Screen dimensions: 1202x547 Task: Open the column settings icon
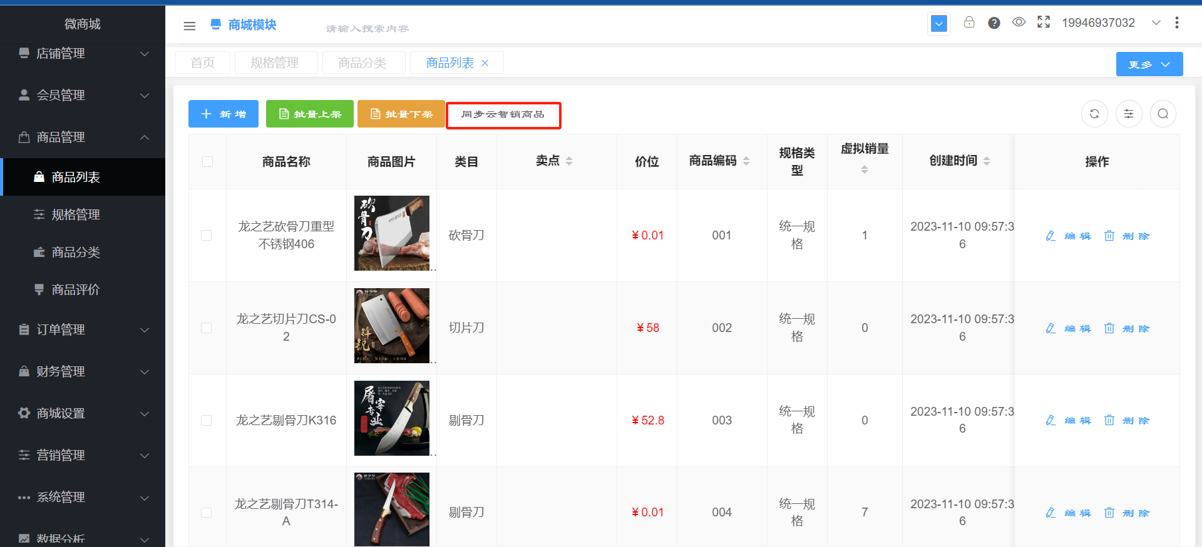click(1129, 114)
